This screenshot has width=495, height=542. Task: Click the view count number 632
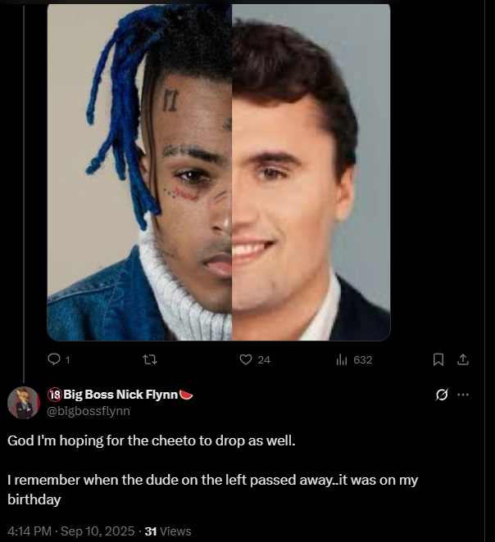363,360
